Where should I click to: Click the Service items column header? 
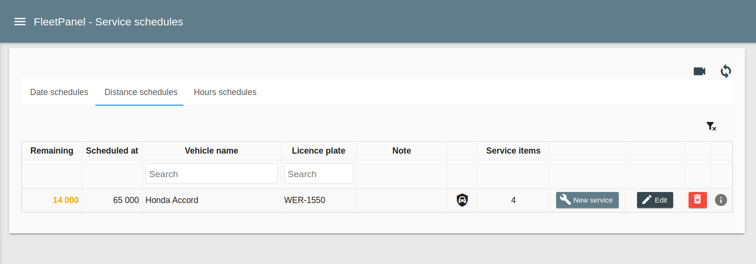pos(513,151)
